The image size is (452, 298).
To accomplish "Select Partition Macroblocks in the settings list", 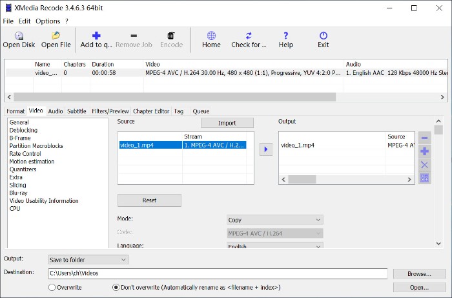I will 36,145.
